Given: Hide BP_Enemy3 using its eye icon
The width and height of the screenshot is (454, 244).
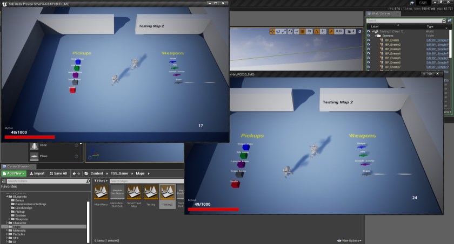Looking at the screenshot, I should tap(369, 49).
